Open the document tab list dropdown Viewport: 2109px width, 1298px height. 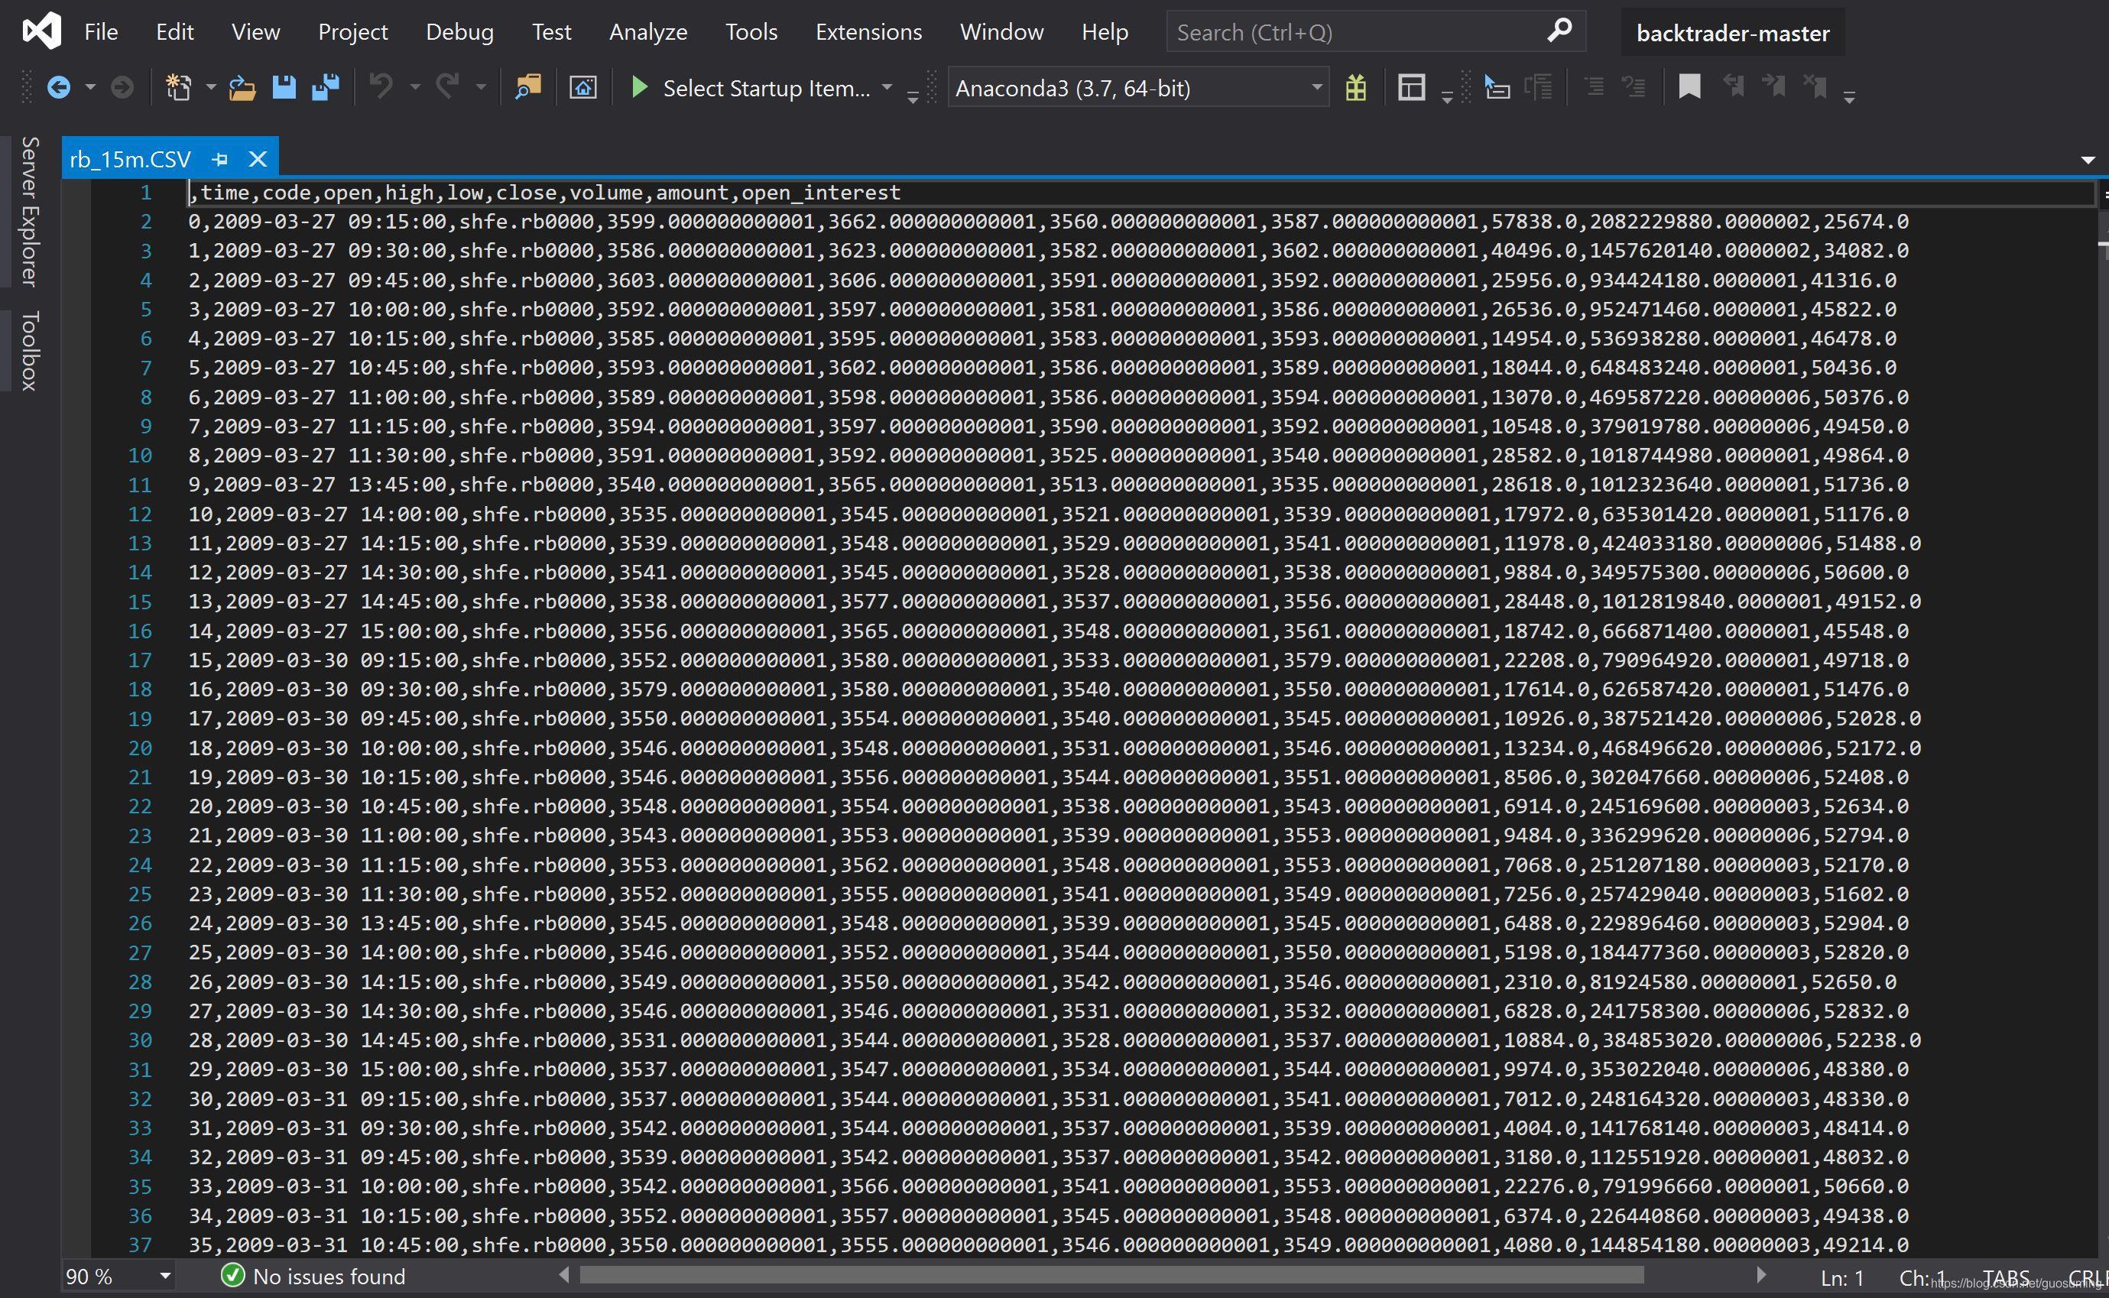click(2088, 160)
